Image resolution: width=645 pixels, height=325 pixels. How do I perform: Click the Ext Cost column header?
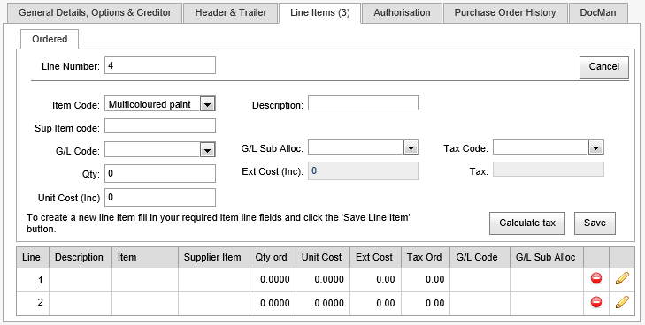375,258
